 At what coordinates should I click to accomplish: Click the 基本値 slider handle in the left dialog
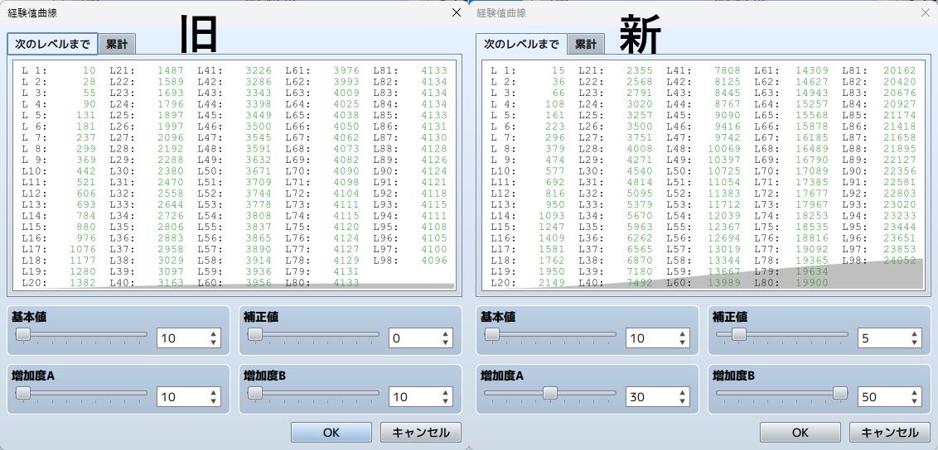pyautogui.click(x=23, y=334)
